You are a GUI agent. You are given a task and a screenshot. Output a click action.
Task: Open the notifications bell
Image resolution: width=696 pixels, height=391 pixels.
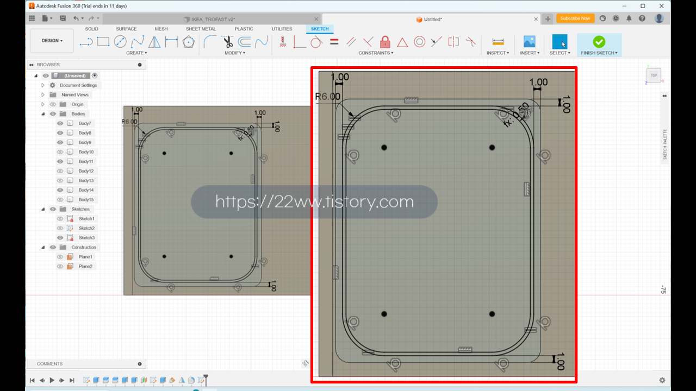(x=629, y=18)
